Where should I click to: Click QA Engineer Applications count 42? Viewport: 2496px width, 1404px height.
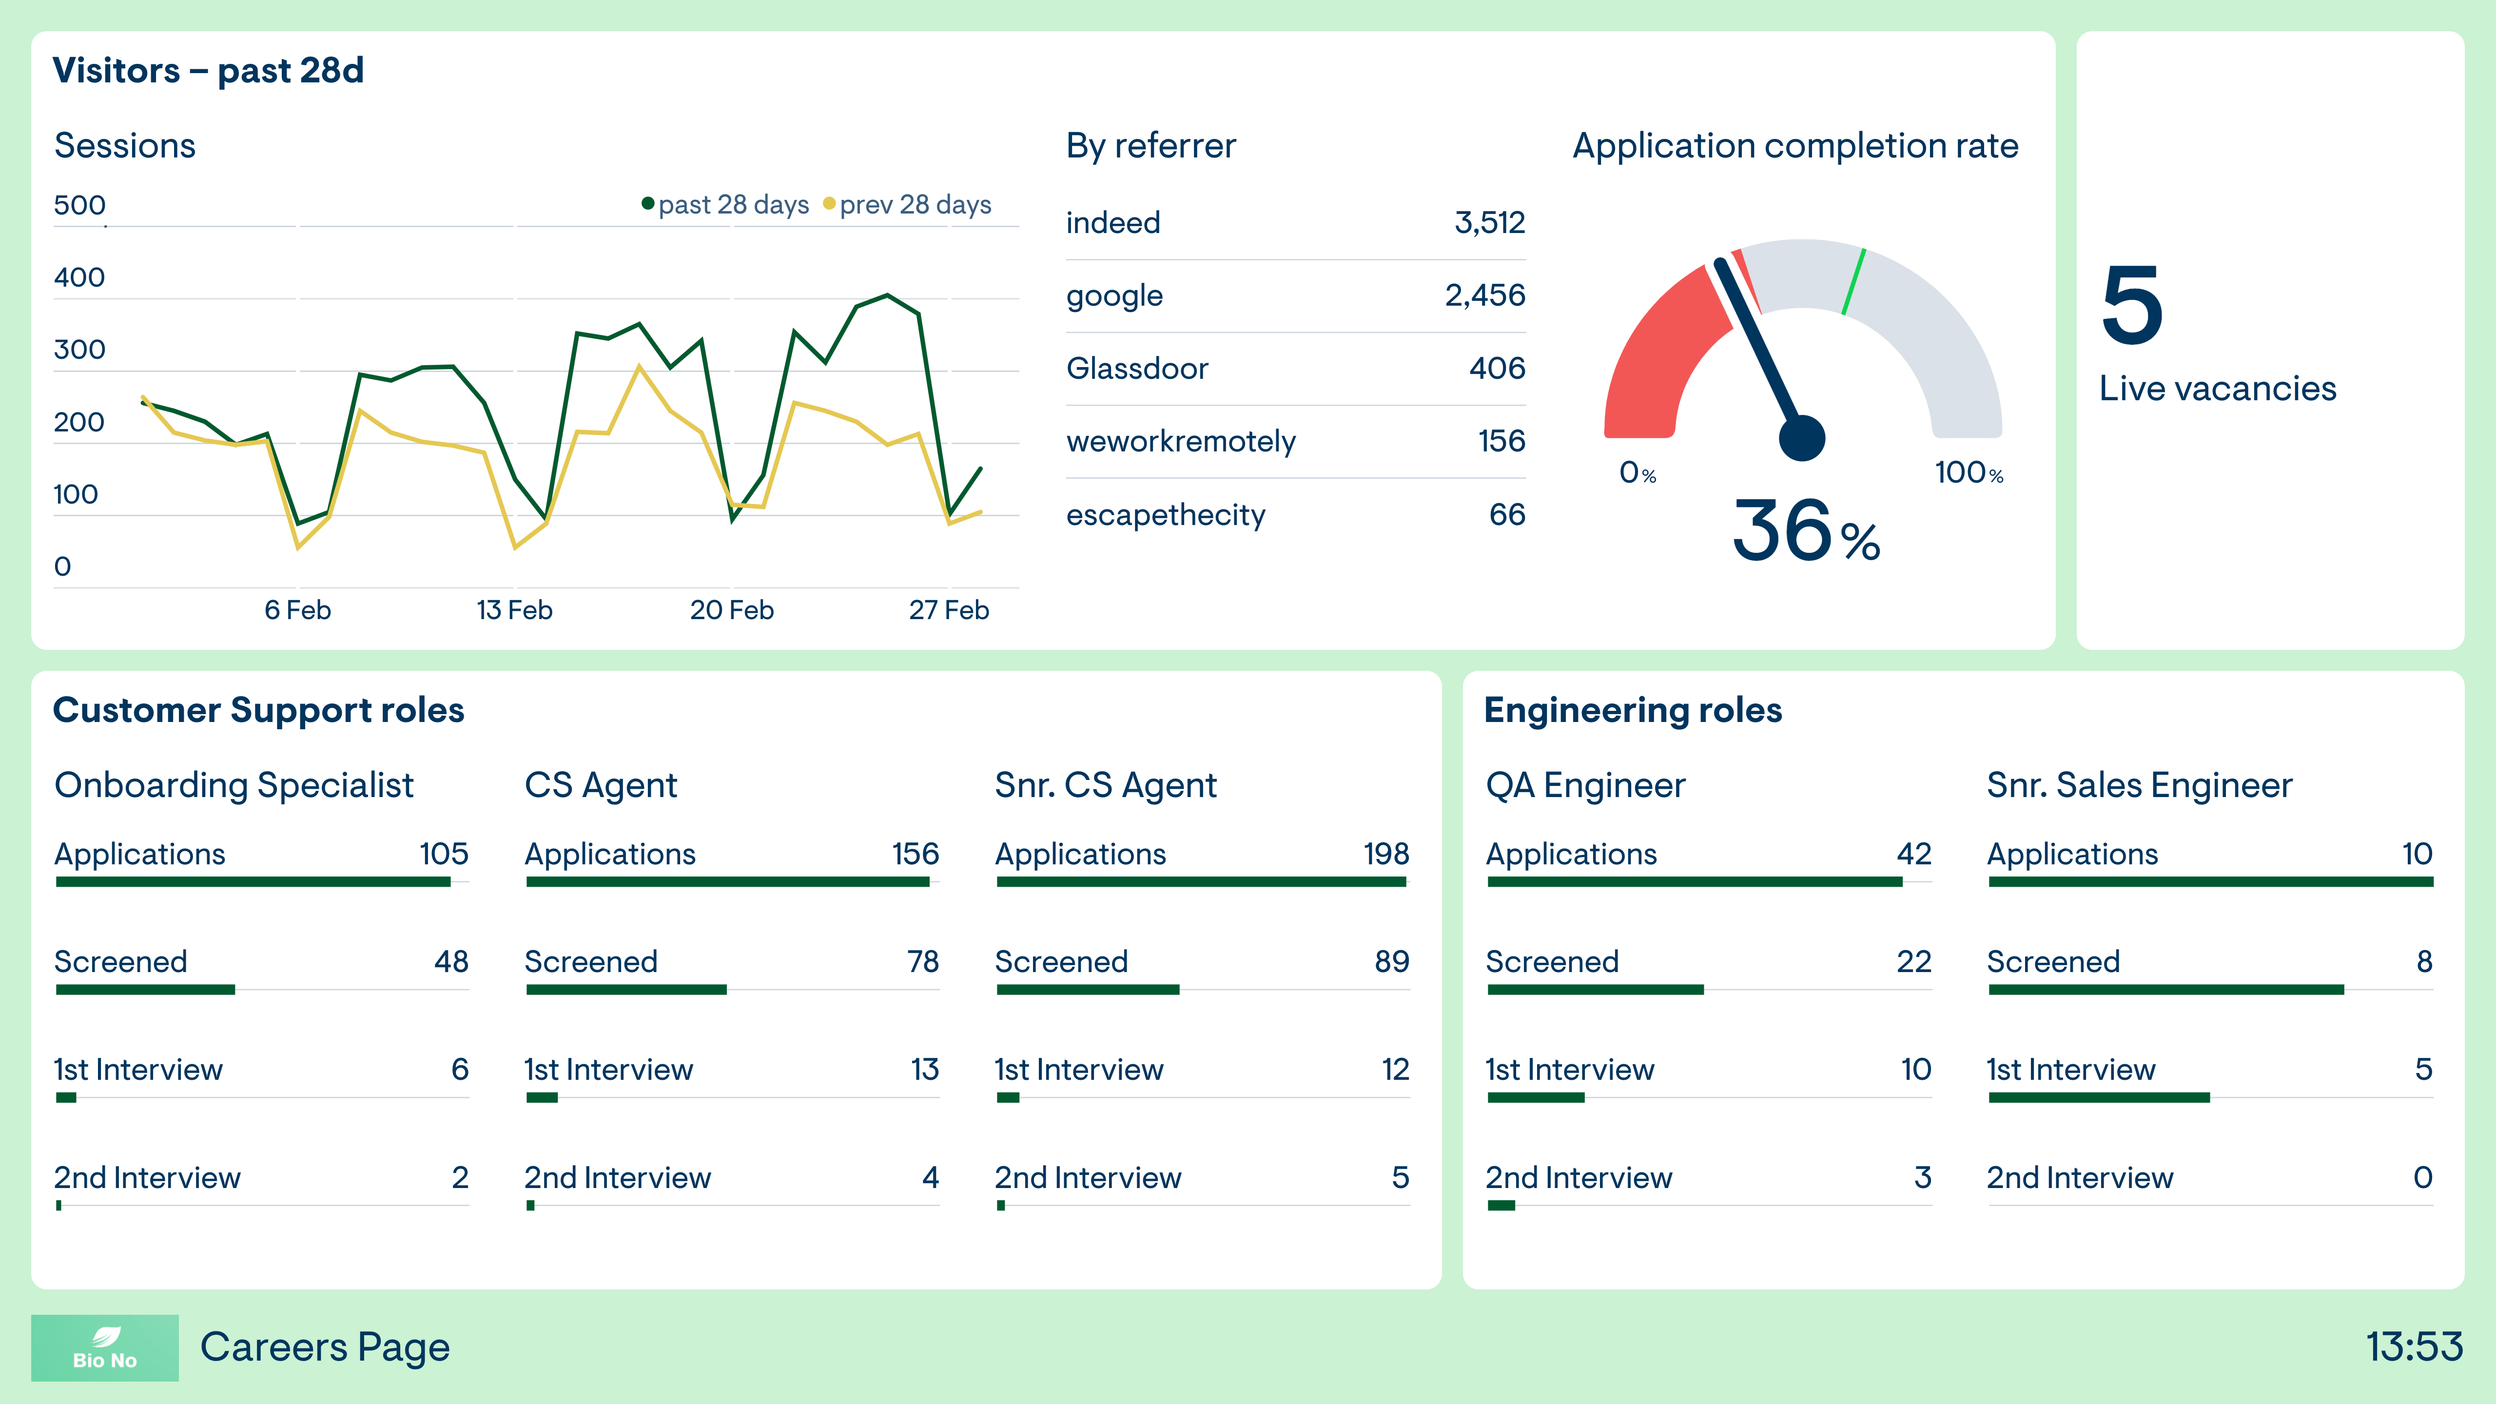click(1913, 854)
